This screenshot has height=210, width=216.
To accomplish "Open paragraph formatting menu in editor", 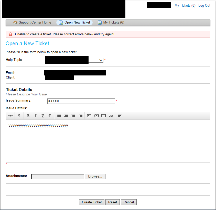I will coord(19,116).
